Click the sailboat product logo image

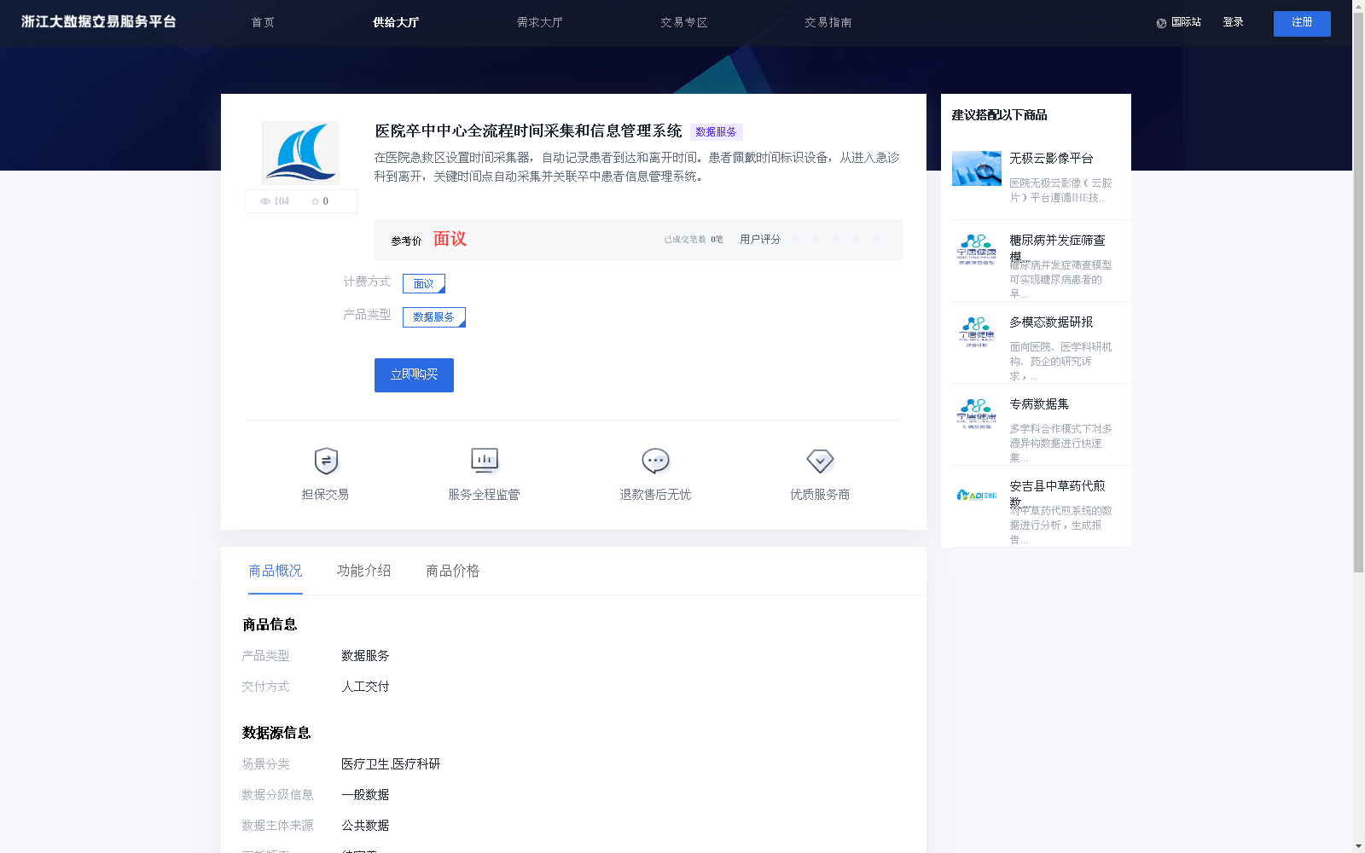pyautogui.click(x=300, y=153)
